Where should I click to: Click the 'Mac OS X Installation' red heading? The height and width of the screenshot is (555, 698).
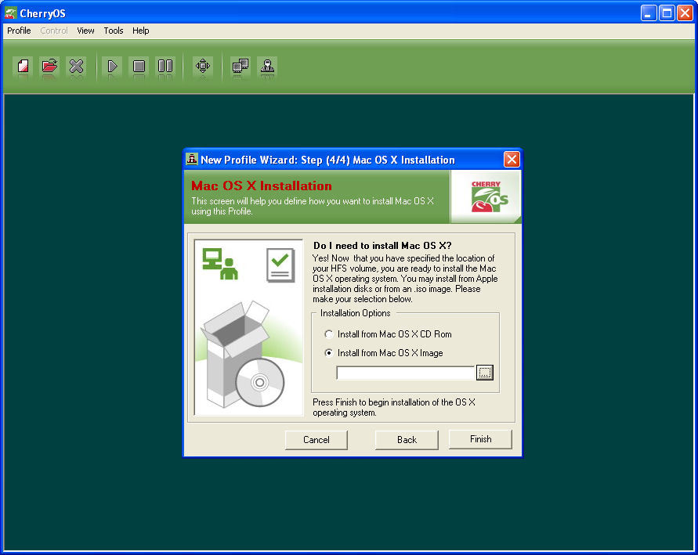(x=262, y=186)
